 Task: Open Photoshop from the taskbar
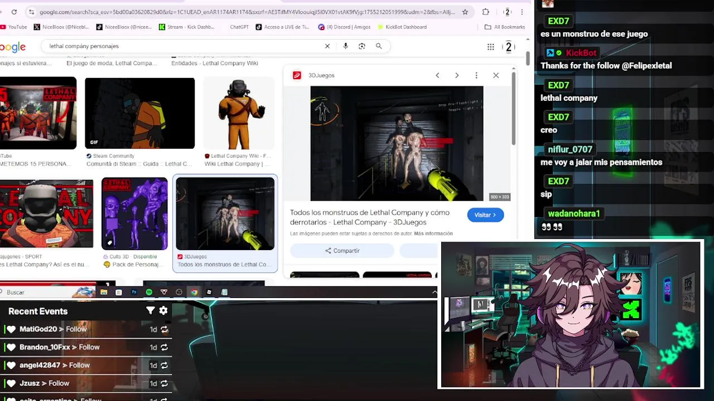coord(134,292)
